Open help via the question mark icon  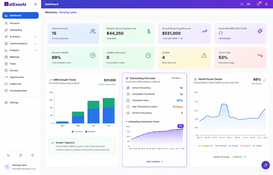pos(20,155)
